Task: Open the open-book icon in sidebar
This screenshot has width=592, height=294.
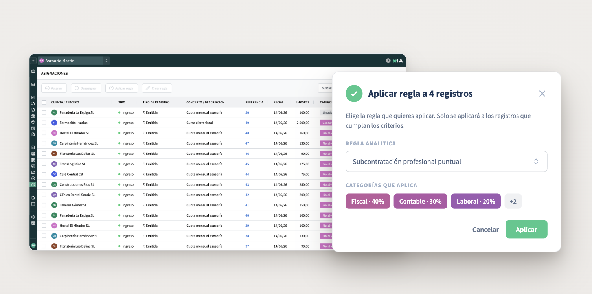Action: 33,204
